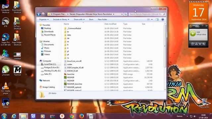Open the Windows Start button
This screenshot has height=119, width=212.
click(x=4, y=116)
